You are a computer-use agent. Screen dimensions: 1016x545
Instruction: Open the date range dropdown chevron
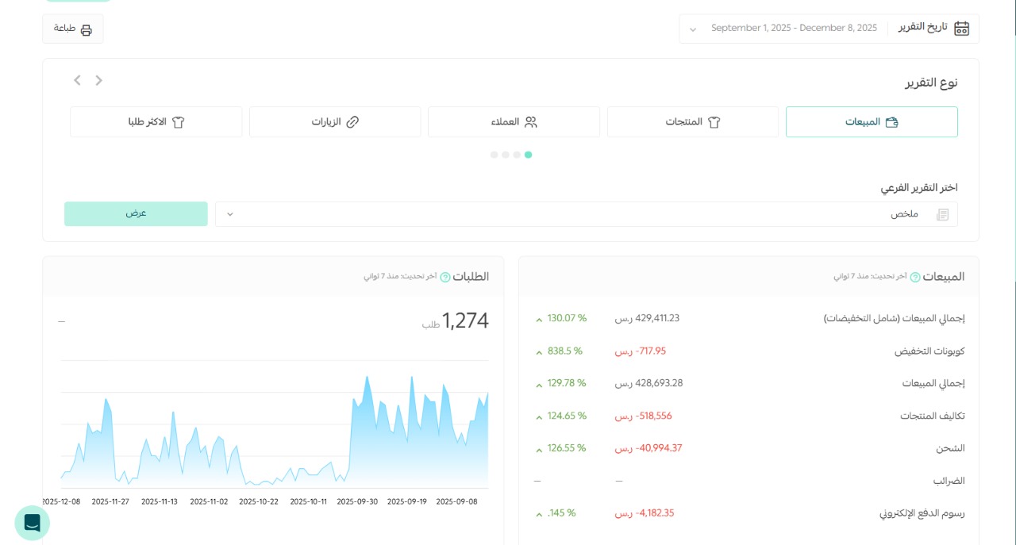pyautogui.click(x=692, y=29)
